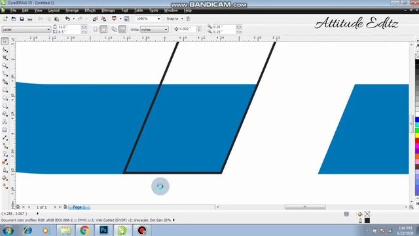Click the Welcome Screen icon
419x236 pixels.
[126, 19]
